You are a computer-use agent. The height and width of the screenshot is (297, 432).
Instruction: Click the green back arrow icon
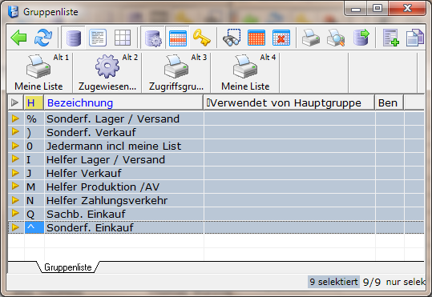(18, 38)
